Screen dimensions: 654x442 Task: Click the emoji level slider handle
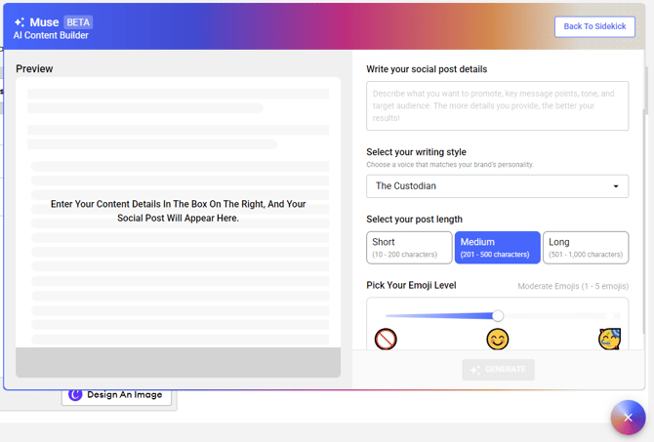[x=498, y=315]
